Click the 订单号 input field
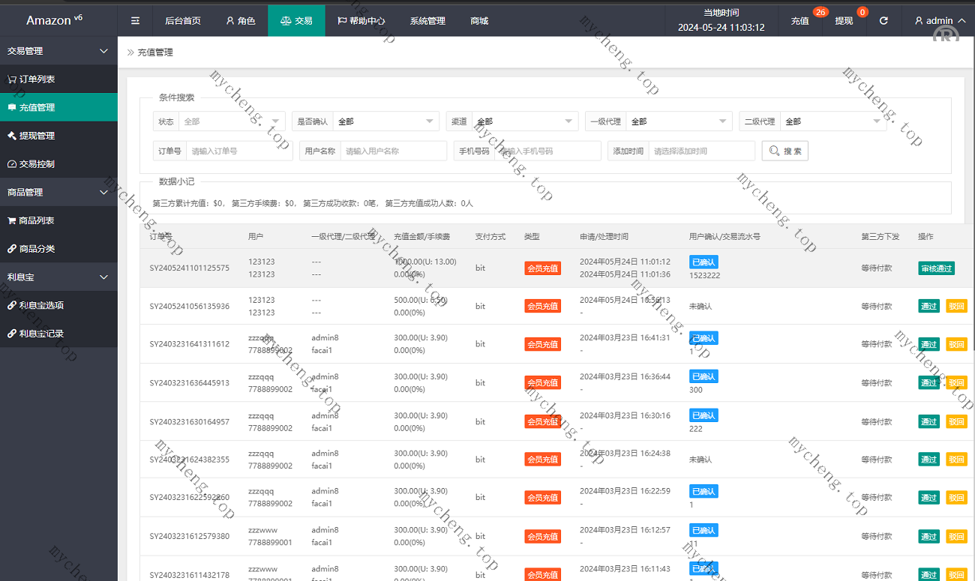The width and height of the screenshot is (975, 581). (238, 151)
